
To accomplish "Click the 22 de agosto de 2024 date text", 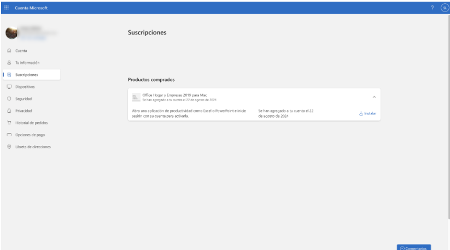I will click(285, 113).
